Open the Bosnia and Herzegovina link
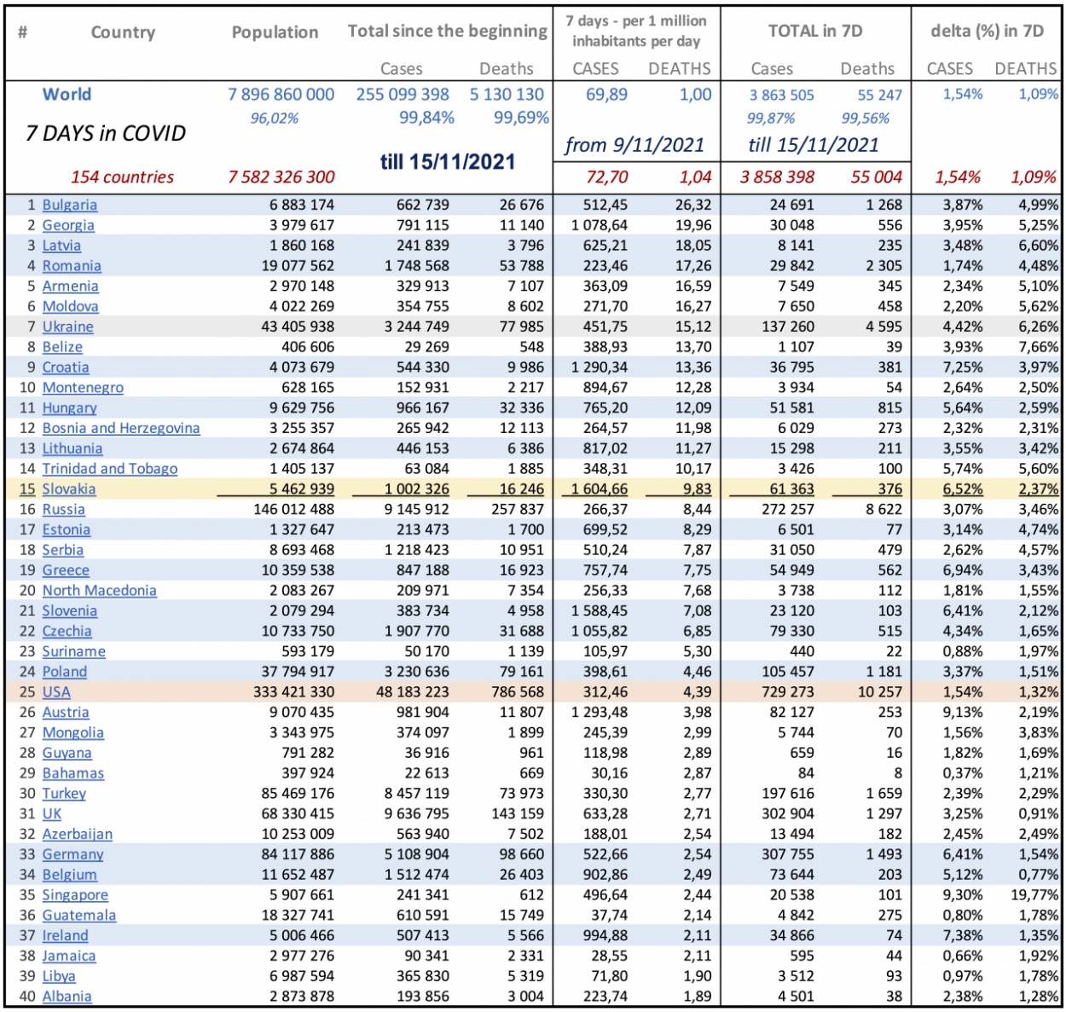 (x=120, y=428)
